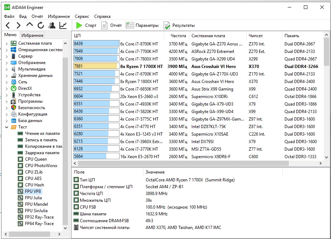The width and height of the screenshot is (331, 239).
Task: Click the sidebar horizontal scrollbar right arrow
Action: click(x=59, y=234)
